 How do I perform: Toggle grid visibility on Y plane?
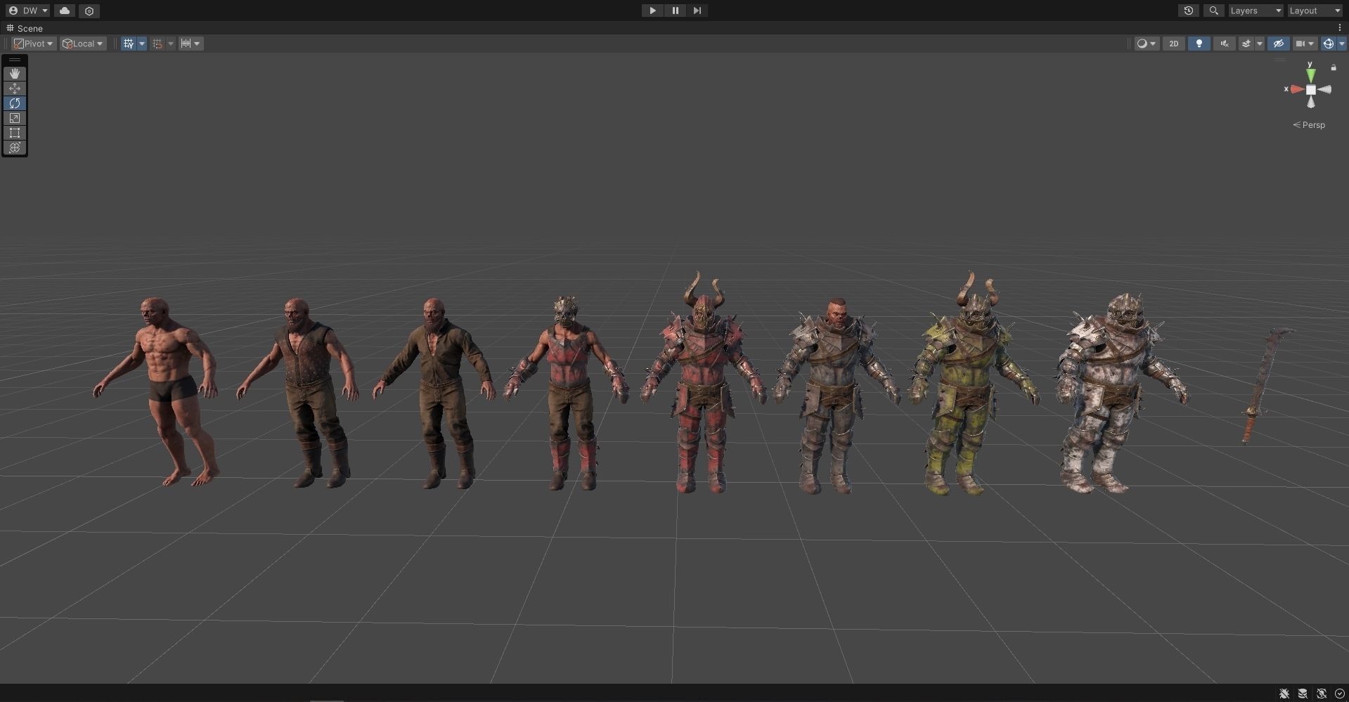129,44
